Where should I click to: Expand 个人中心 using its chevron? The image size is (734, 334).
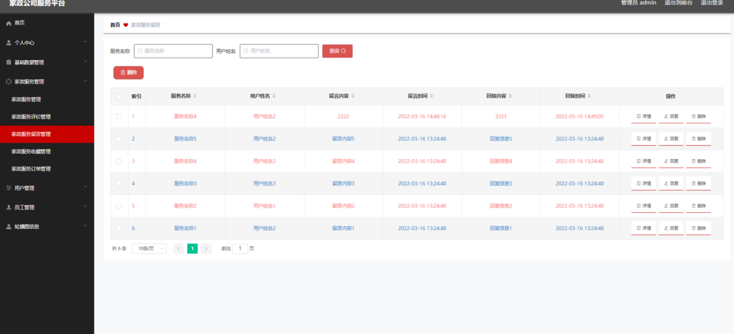85,42
